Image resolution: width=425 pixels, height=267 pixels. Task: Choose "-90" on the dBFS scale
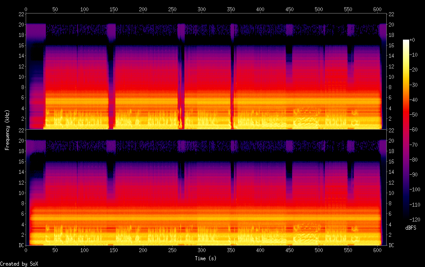click(x=414, y=174)
